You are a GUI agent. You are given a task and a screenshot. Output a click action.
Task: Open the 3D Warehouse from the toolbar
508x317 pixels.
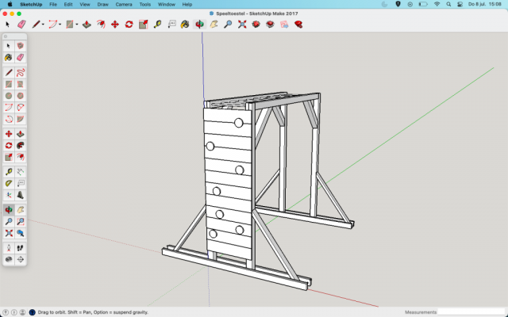point(256,25)
